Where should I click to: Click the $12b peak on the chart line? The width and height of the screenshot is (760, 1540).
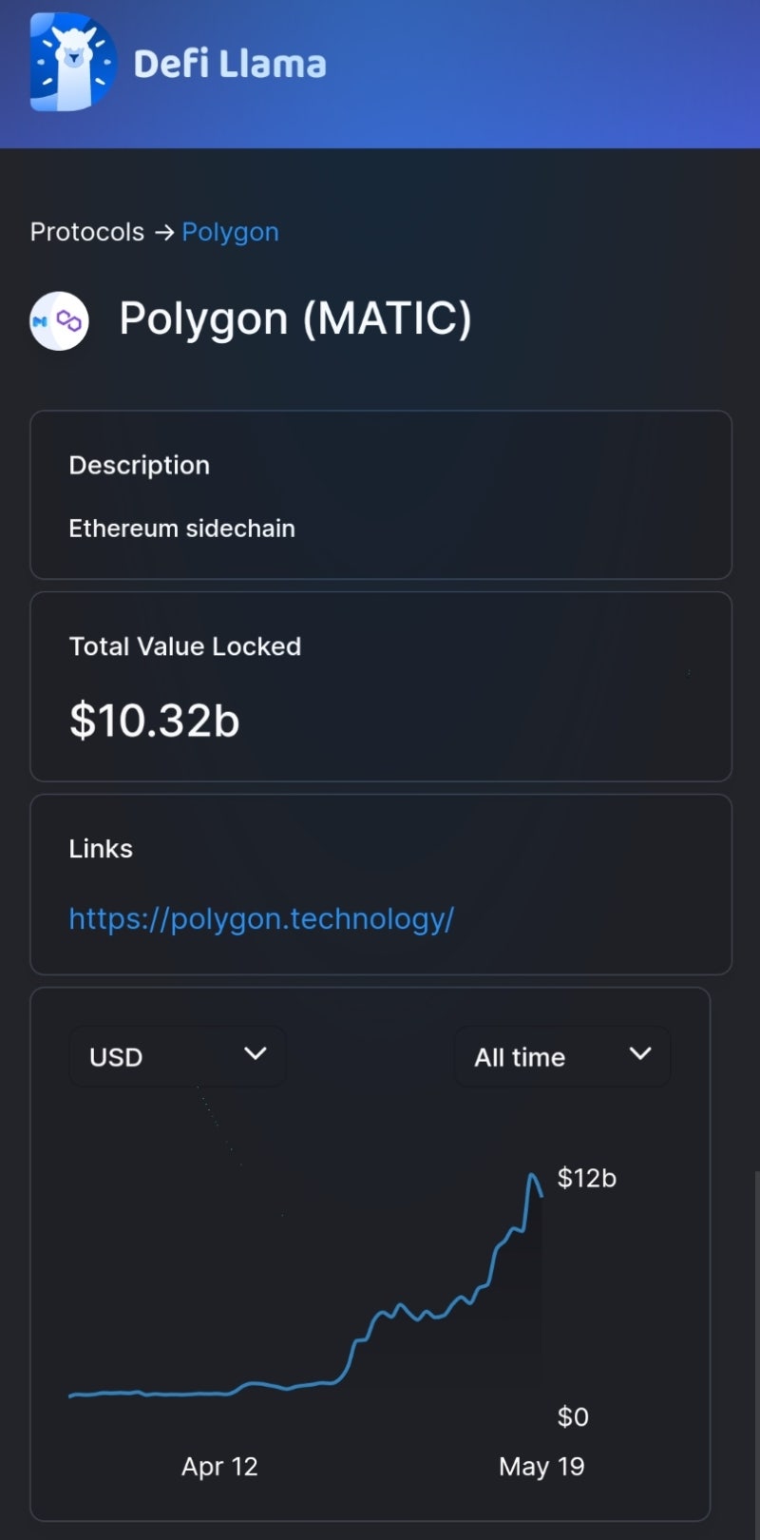tap(531, 1176)
